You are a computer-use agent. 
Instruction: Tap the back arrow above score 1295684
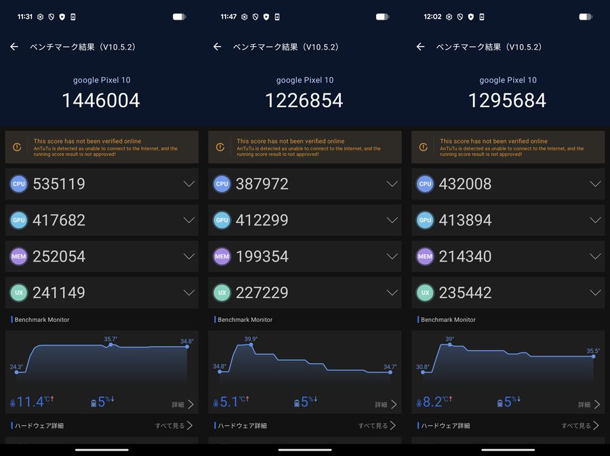coord(420,47)
